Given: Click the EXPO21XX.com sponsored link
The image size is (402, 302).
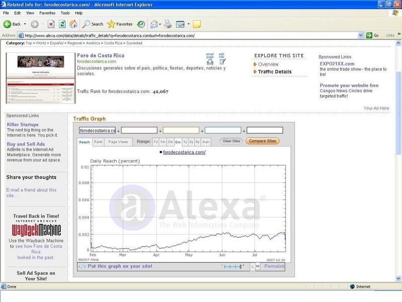Looking at the screenshot, I should click(x=337, y=64).
